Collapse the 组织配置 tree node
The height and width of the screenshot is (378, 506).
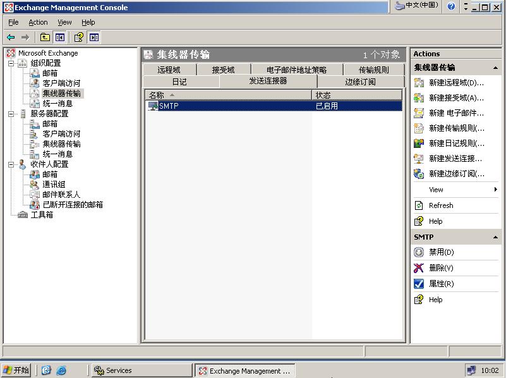point(11,63)
